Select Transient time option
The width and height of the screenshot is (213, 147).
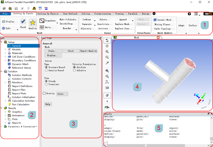click(46, 84)
